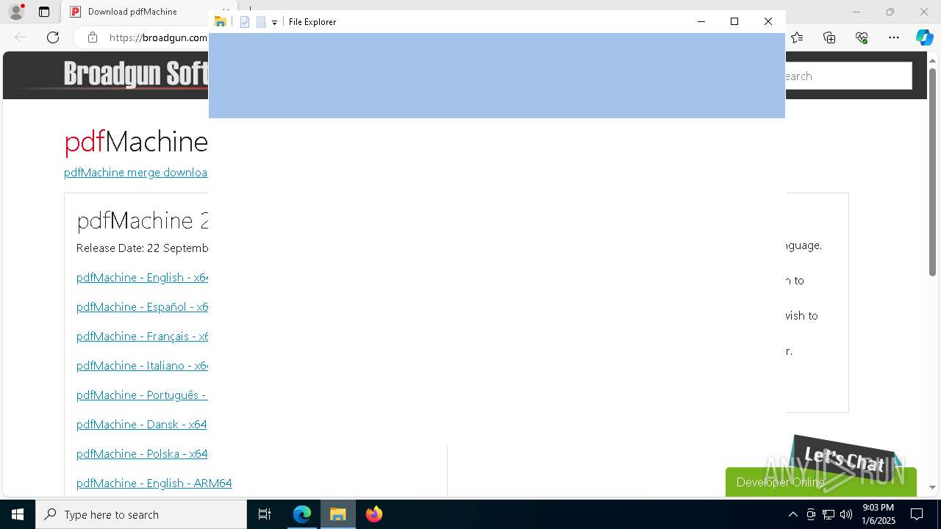The width and height of the screenshot is (941, 529).
Task: Minimize the Edge browser window
Action: [856, 12]
